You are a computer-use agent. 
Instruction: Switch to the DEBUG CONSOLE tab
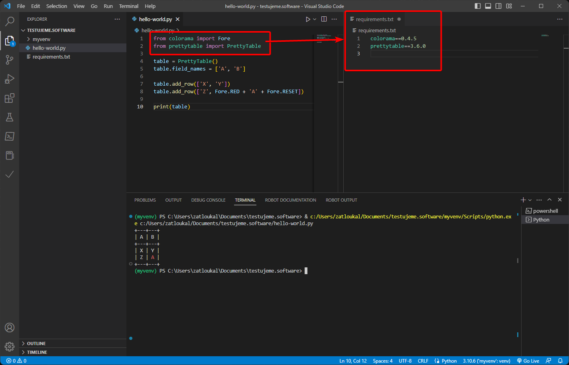[208, 200]
